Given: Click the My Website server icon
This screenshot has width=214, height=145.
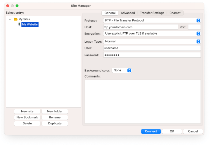Looking at the screenshot, I should click(x=19, y=24).
